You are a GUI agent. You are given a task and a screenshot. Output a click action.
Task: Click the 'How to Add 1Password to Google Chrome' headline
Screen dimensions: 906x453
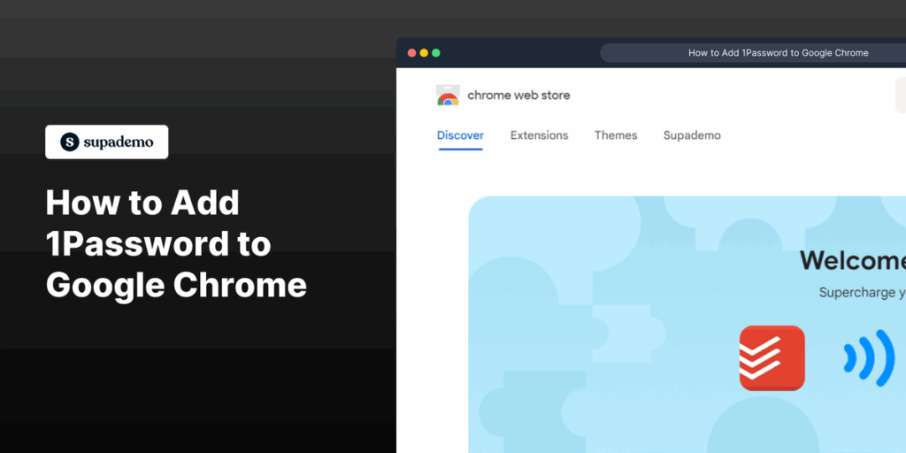176,244
